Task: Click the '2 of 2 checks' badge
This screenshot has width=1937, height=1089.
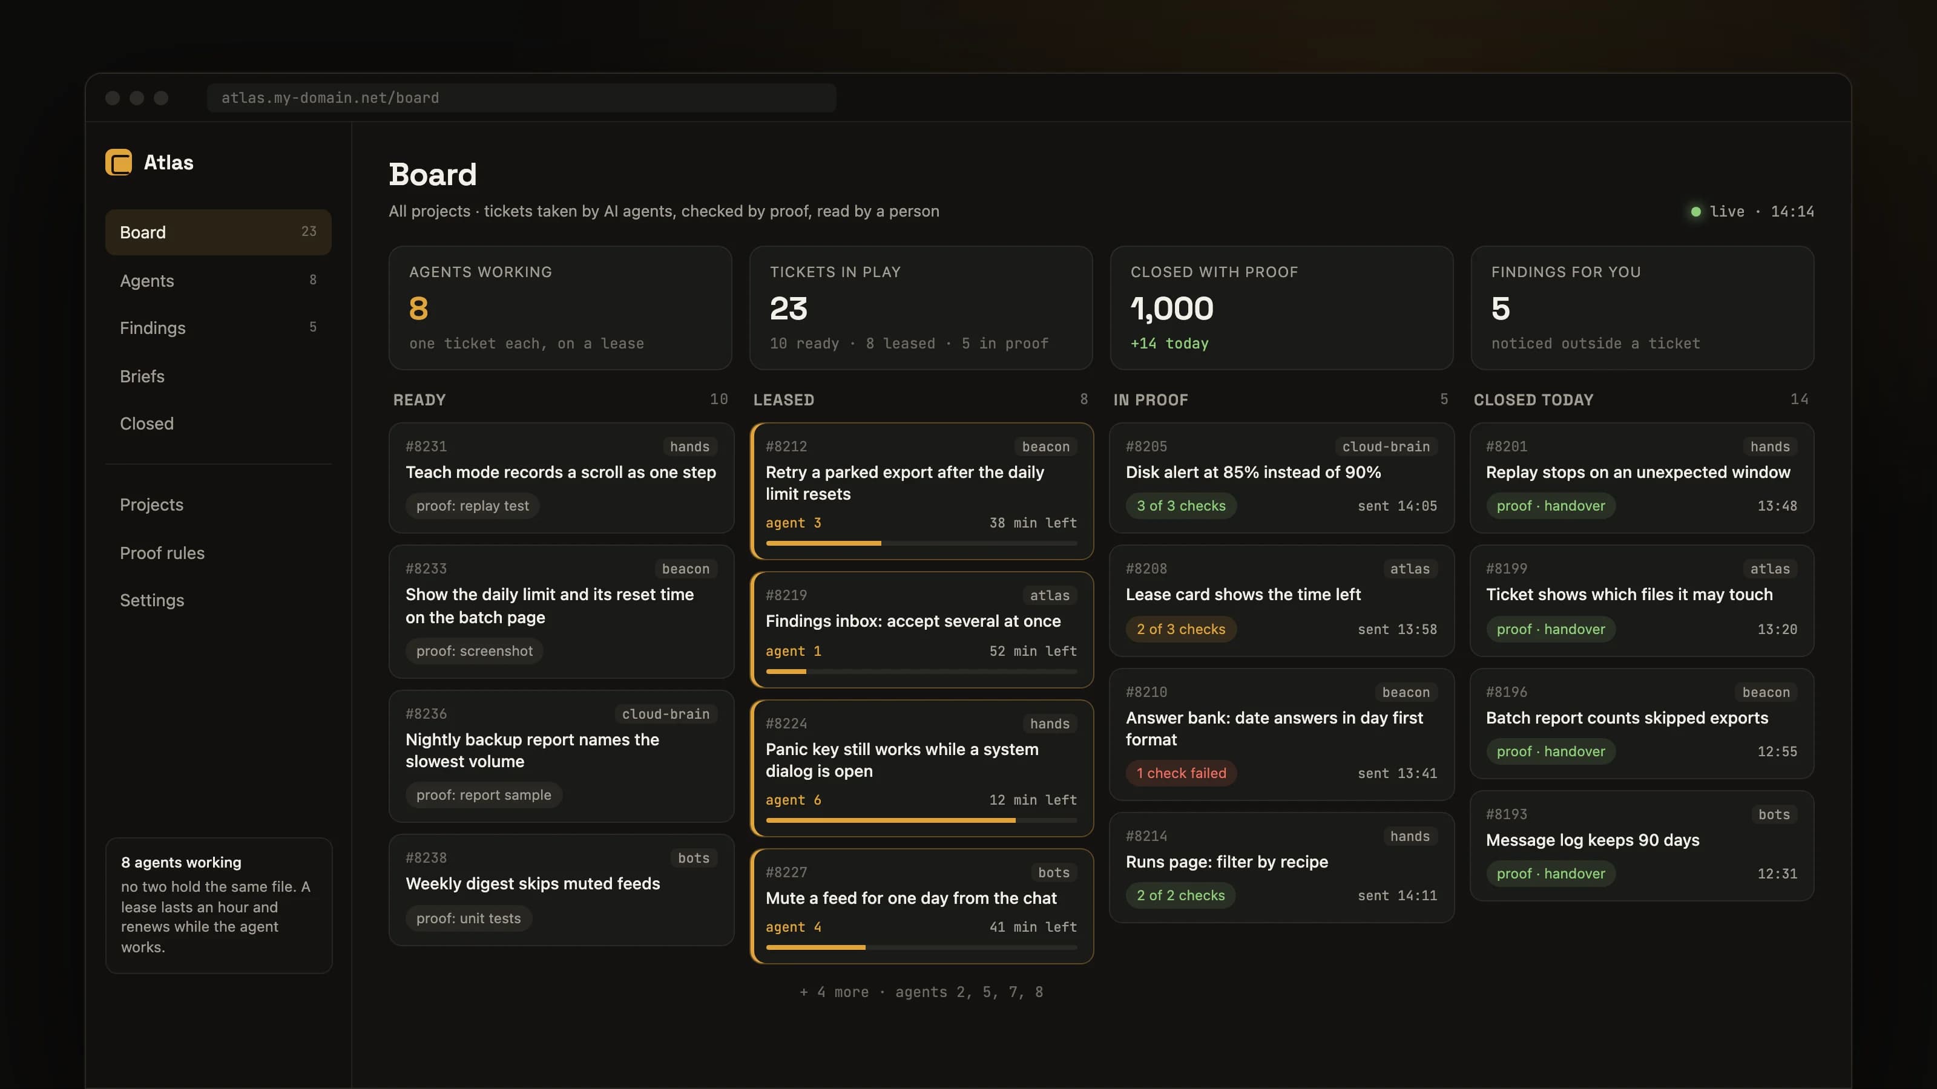Action: [x=1180, y=895]
